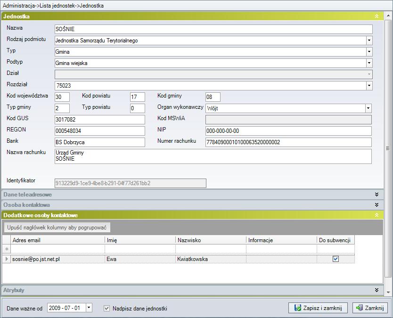Expand the Atrybuty section

[377, 290]
